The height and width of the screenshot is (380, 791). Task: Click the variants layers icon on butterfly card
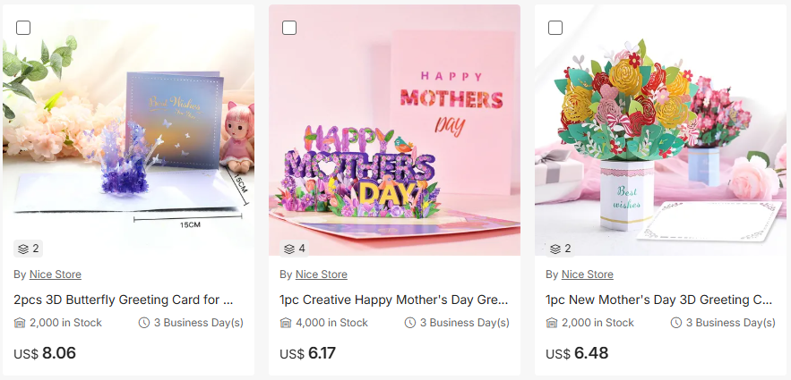coord(23,249)
